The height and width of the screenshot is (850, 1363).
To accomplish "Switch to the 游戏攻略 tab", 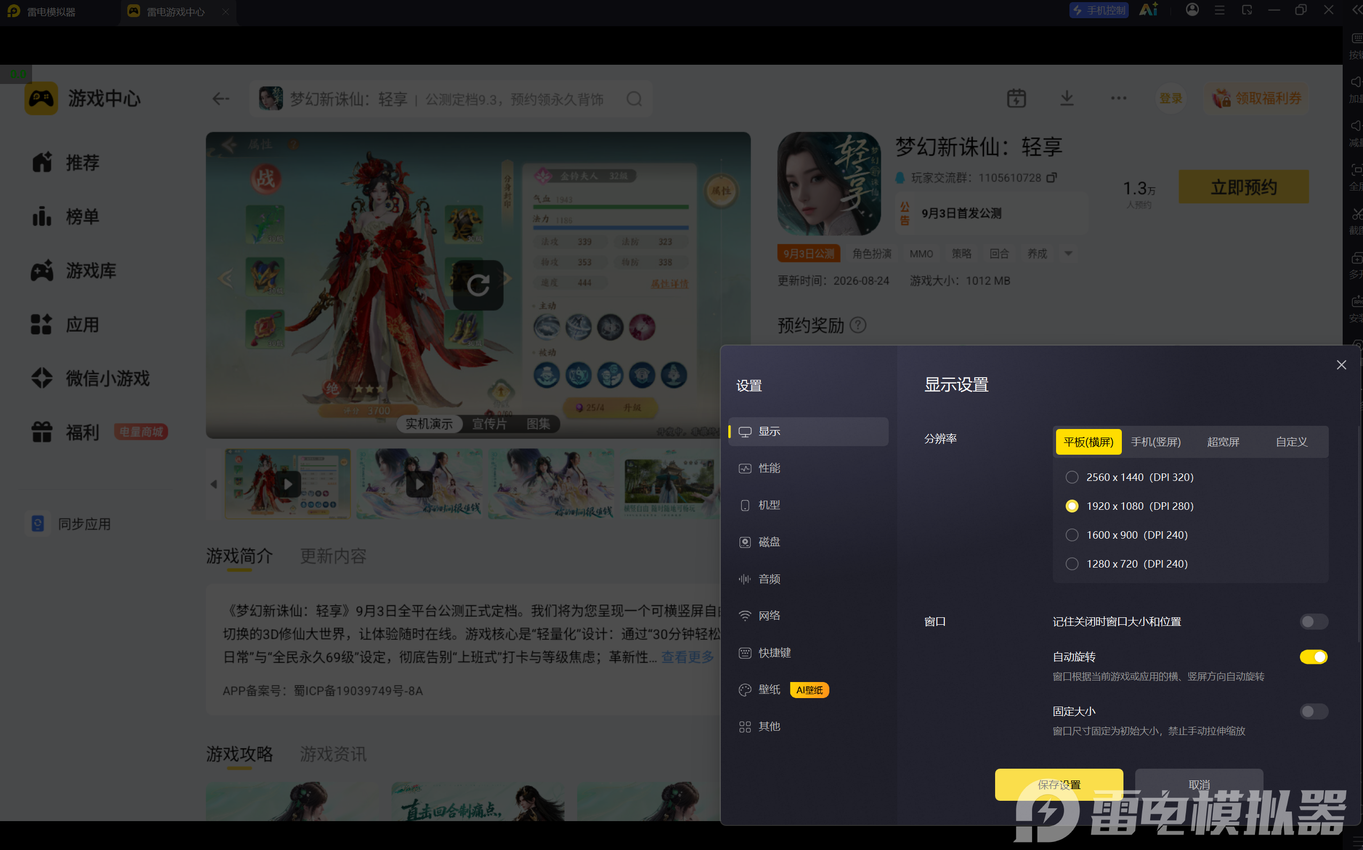I will tap(240, 754).
